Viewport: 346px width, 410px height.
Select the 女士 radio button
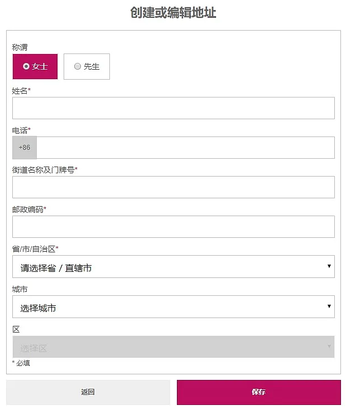tap(35, 66)
